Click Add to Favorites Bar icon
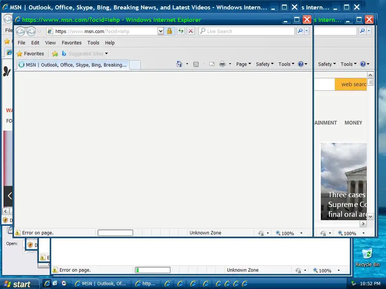This screenshot has width=386, height=289. point(55,53)
